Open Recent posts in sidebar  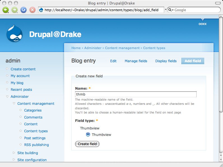click(x=21, y=90)
